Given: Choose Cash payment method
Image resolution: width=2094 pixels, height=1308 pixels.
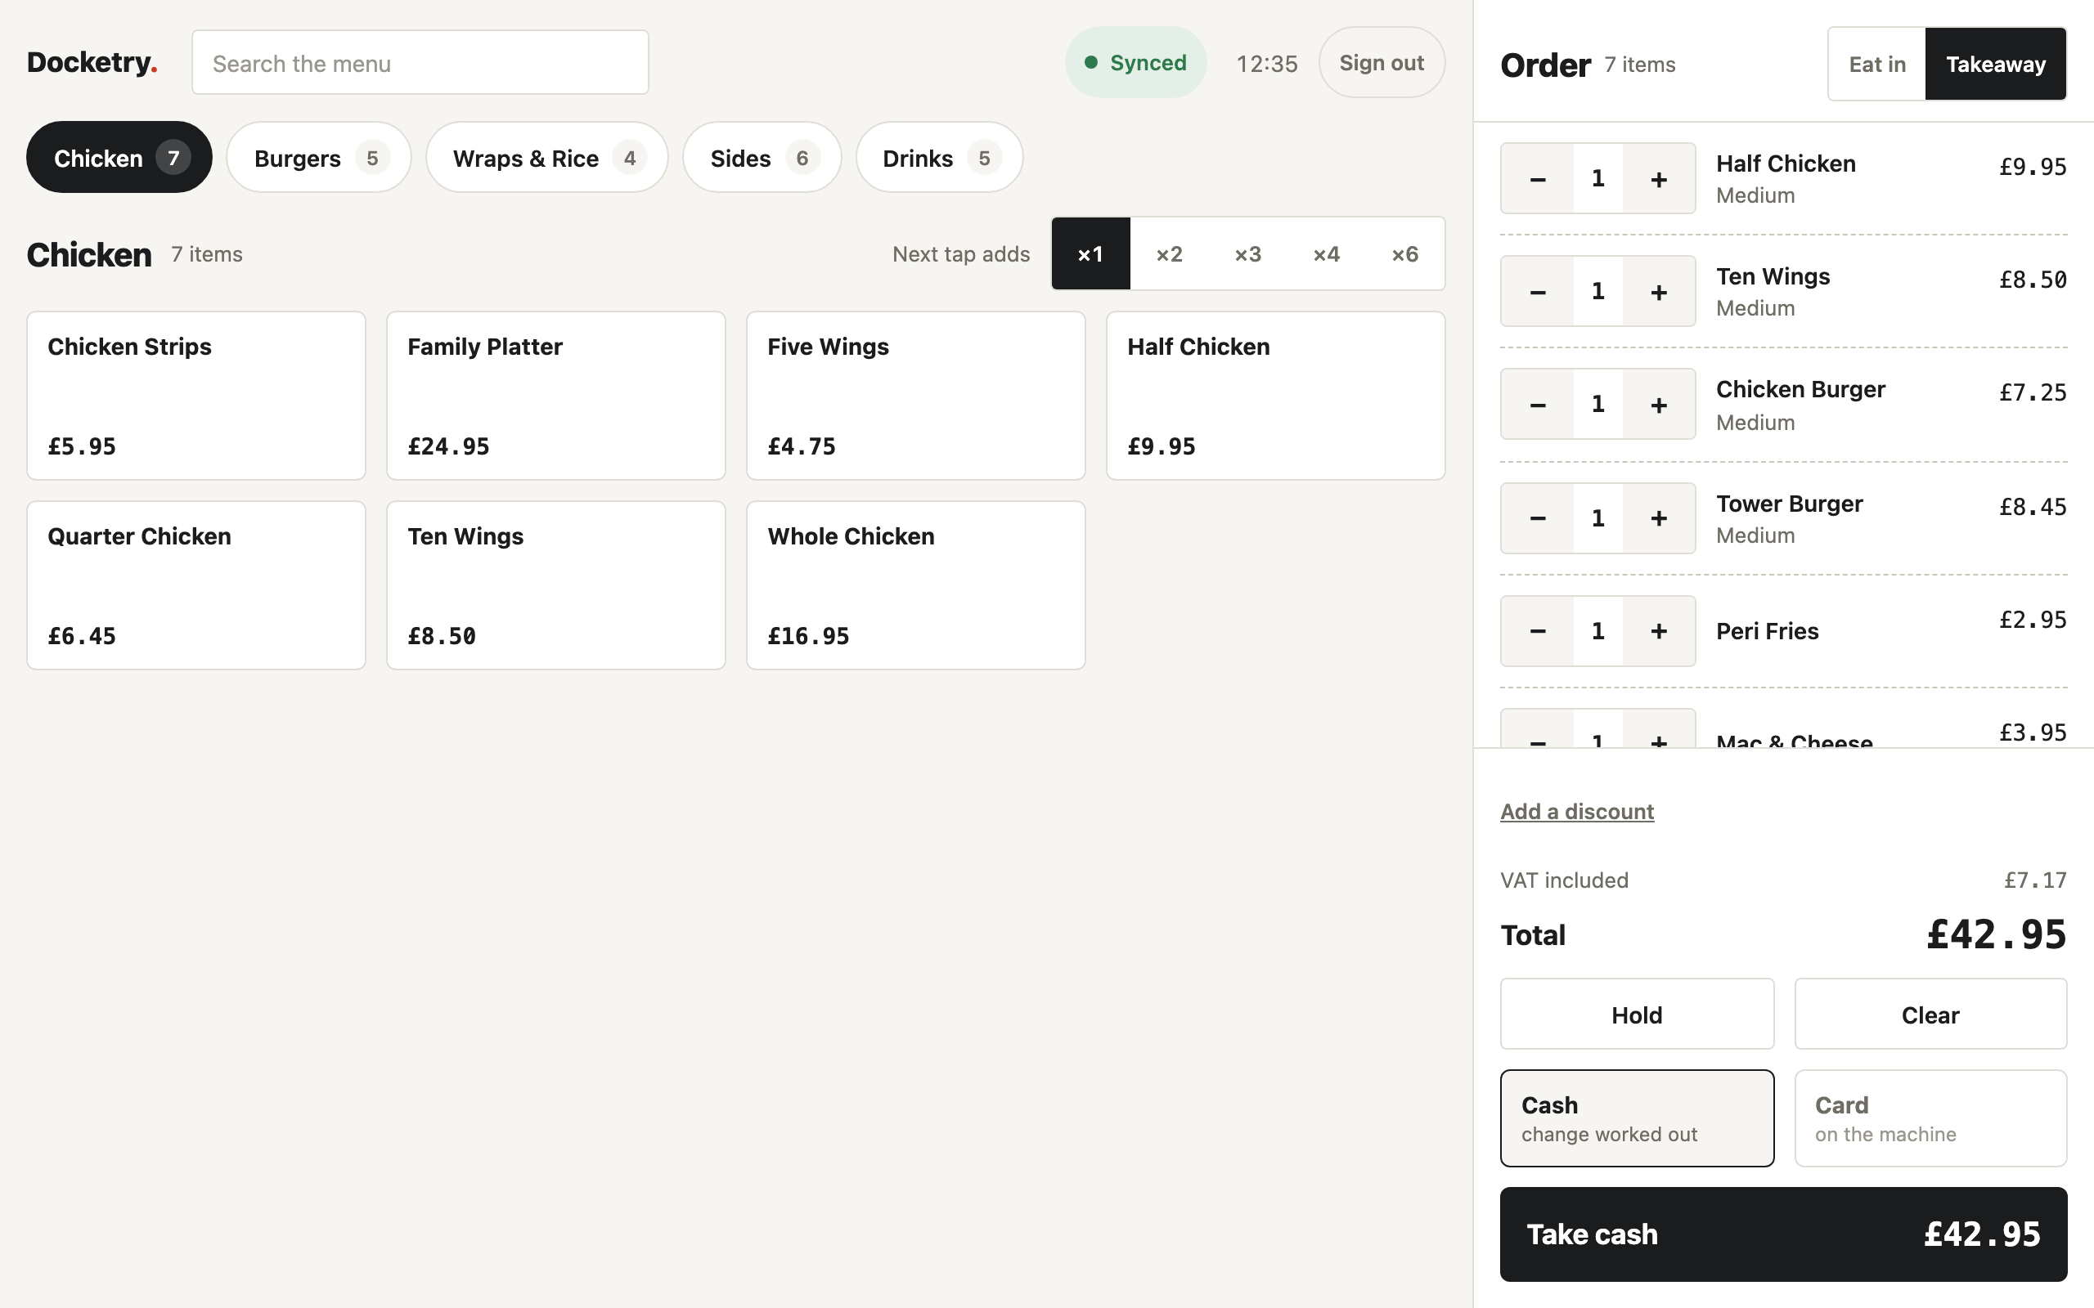Looking at the screenshot, I should [1636, 1118].
